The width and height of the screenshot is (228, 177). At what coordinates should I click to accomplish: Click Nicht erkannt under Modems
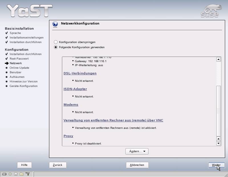click(x=84, y=112)
